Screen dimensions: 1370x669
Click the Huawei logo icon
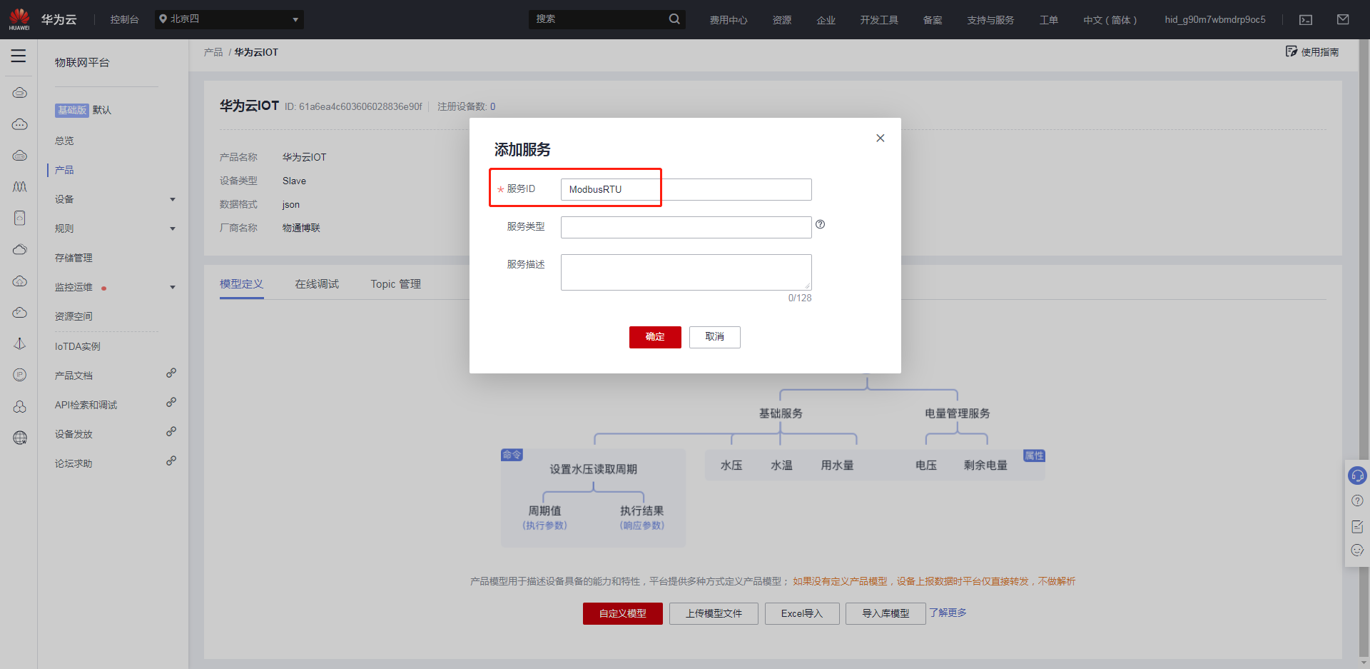pos(19,19)
